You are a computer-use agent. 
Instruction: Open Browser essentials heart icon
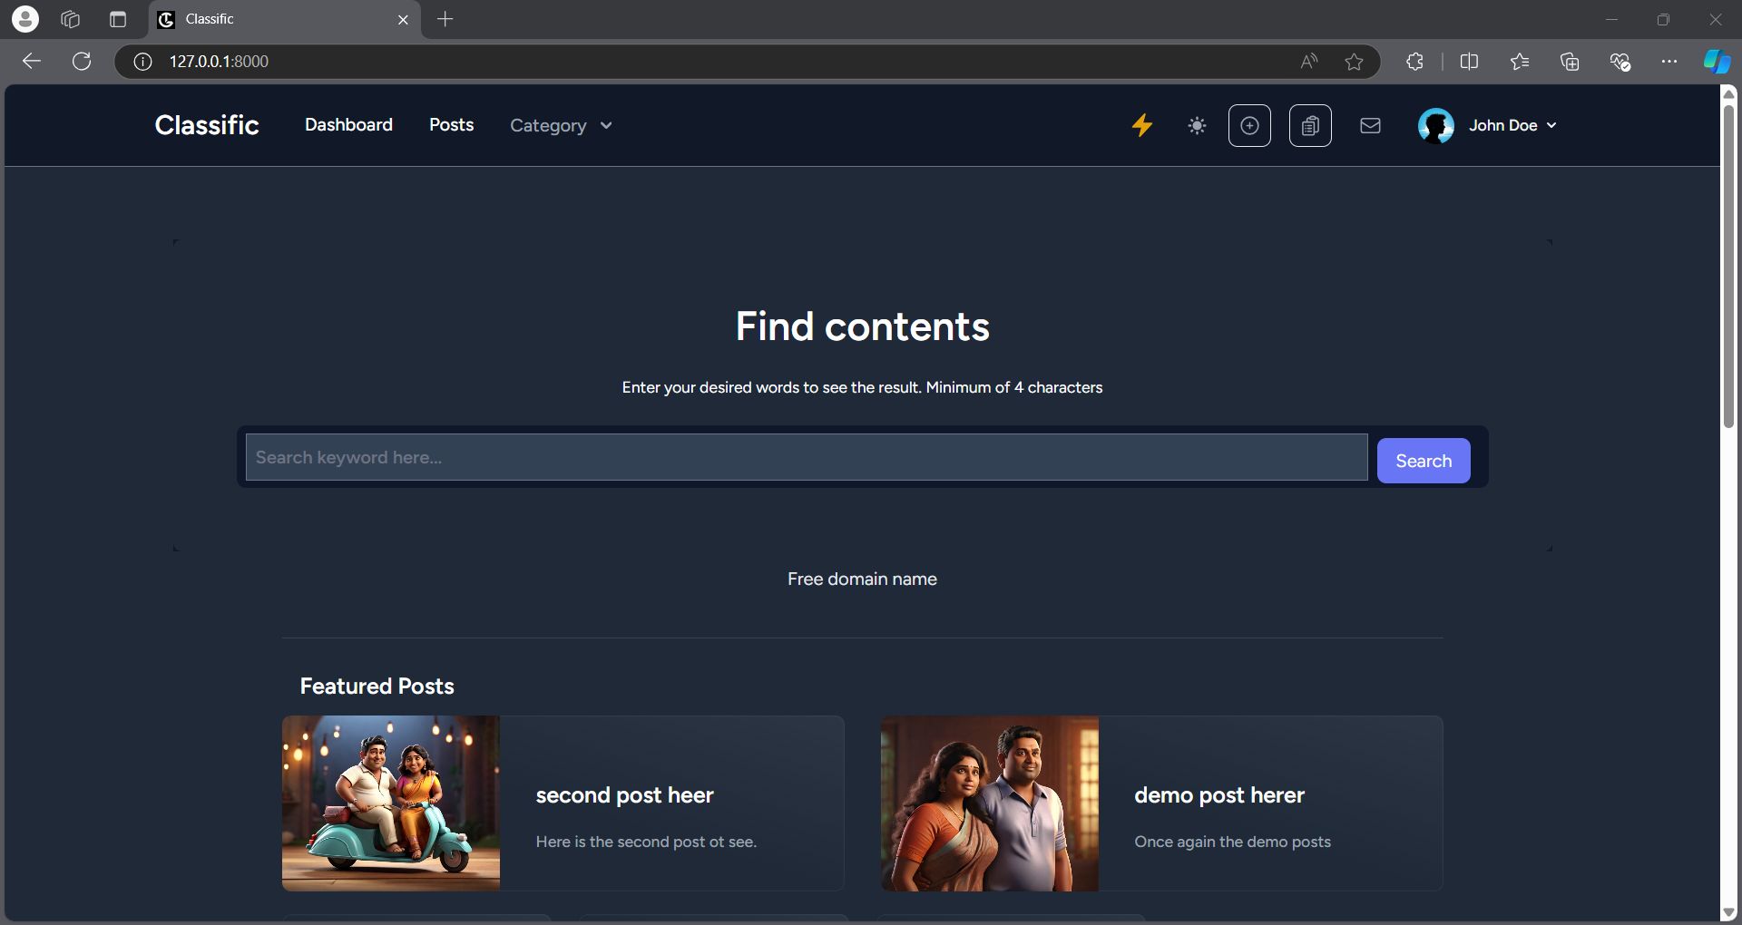pyautogui.click(x=1620, y=62)
